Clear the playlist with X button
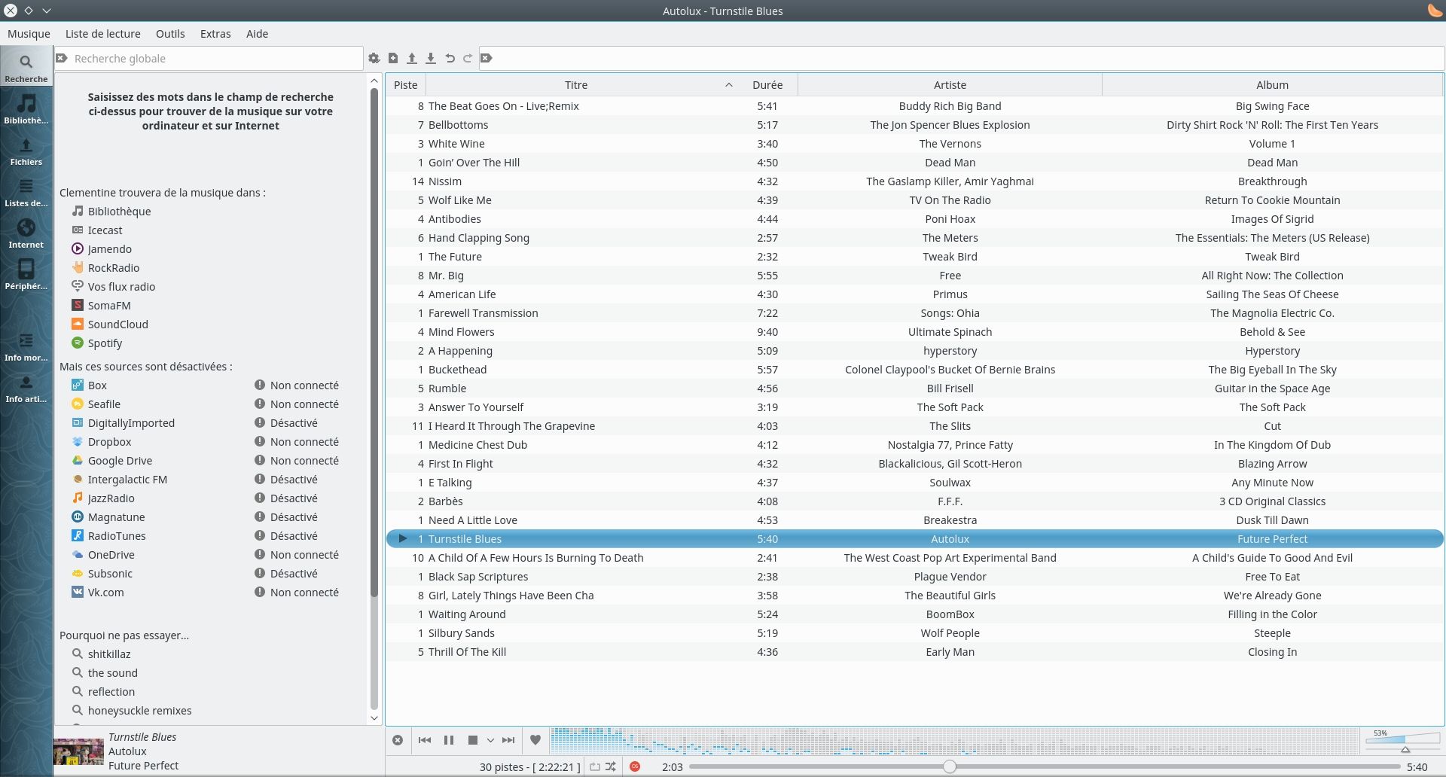 pos(398,740)
